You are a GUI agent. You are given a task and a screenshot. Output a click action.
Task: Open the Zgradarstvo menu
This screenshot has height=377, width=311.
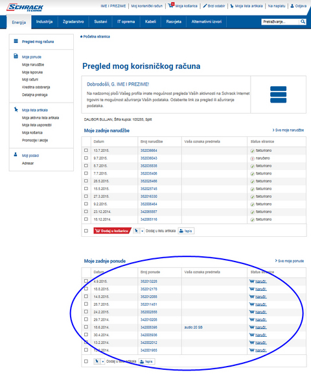[x=73, y=21]
